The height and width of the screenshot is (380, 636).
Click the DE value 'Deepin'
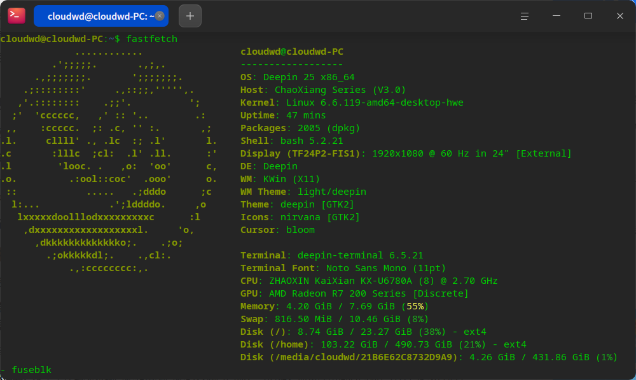pyautogui.click(x=280, y=167)
